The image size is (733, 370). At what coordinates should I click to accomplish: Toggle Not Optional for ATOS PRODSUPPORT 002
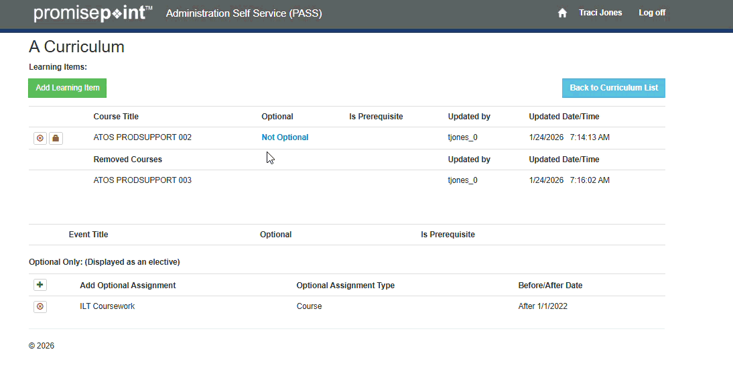[x=285, y=137]
